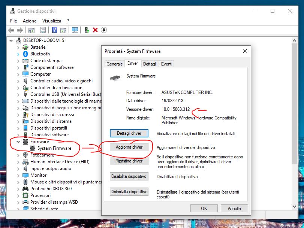Expand the Bluetooth node
Image resolution: width=304 pixels, height=228 pixels.
pos(18,54)
